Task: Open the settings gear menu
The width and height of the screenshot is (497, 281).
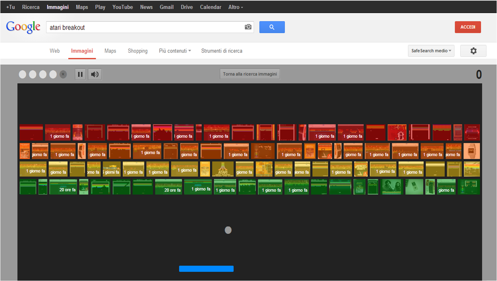Action: [473, 51]
